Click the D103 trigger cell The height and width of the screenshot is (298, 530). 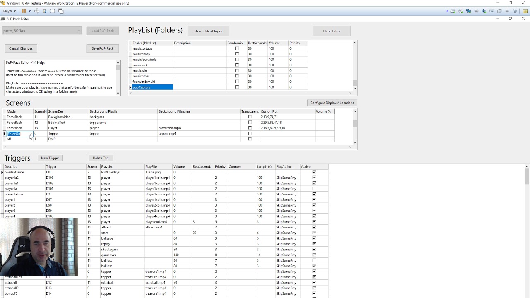65,178
